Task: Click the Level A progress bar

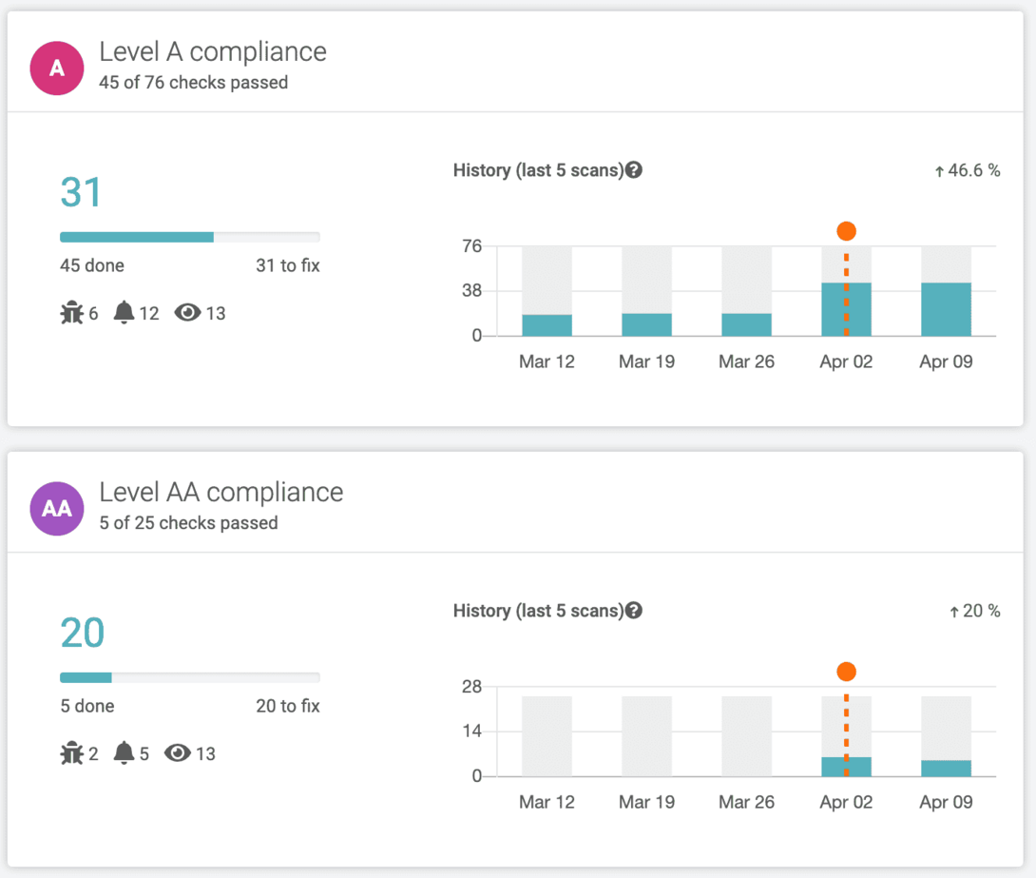Action: (x=190, y=236)
